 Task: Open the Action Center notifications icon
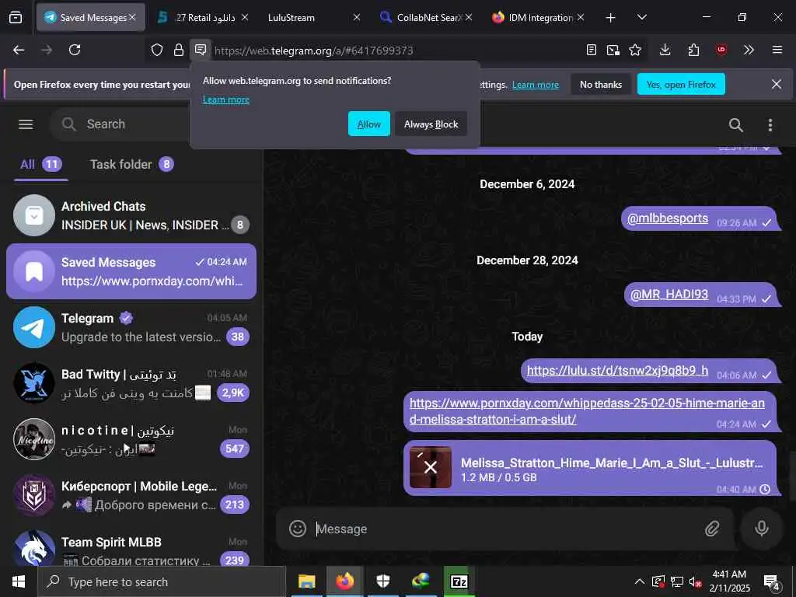point(772,583)
